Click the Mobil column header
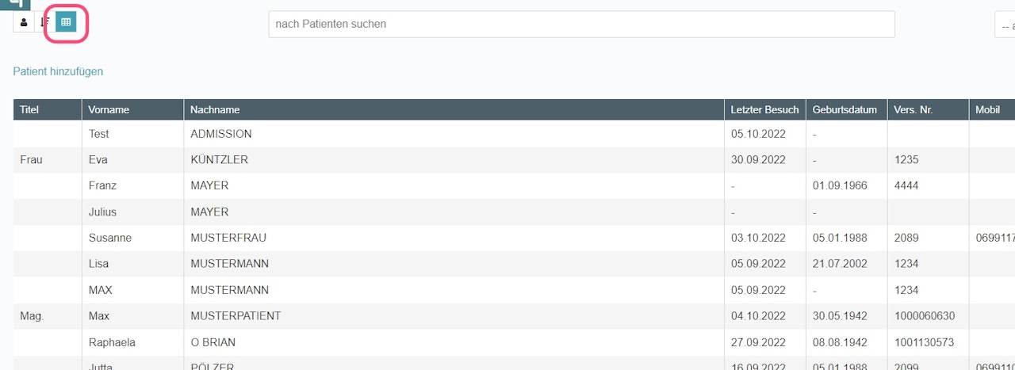Image resolution: width=1015 pixels, height=370 pixels. (x=987, y=110)
